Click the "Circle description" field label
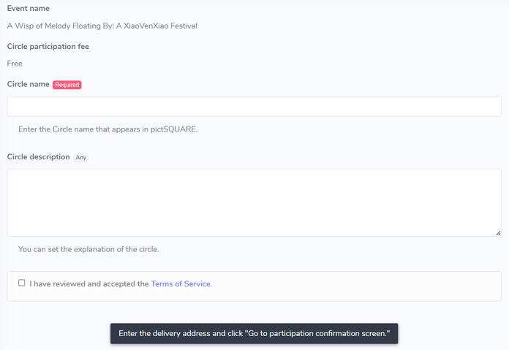This screenshot has width=509, height=350. point(39,157)
